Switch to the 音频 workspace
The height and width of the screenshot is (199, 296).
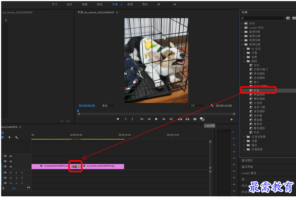click(x=130, y=4)
